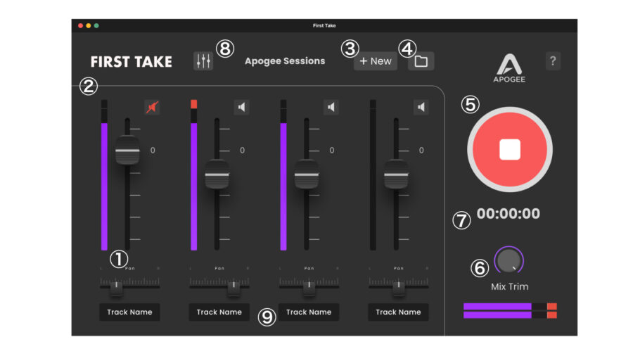Mute the fourth track speaker icon
633x356 pixels.
point(421,107)
